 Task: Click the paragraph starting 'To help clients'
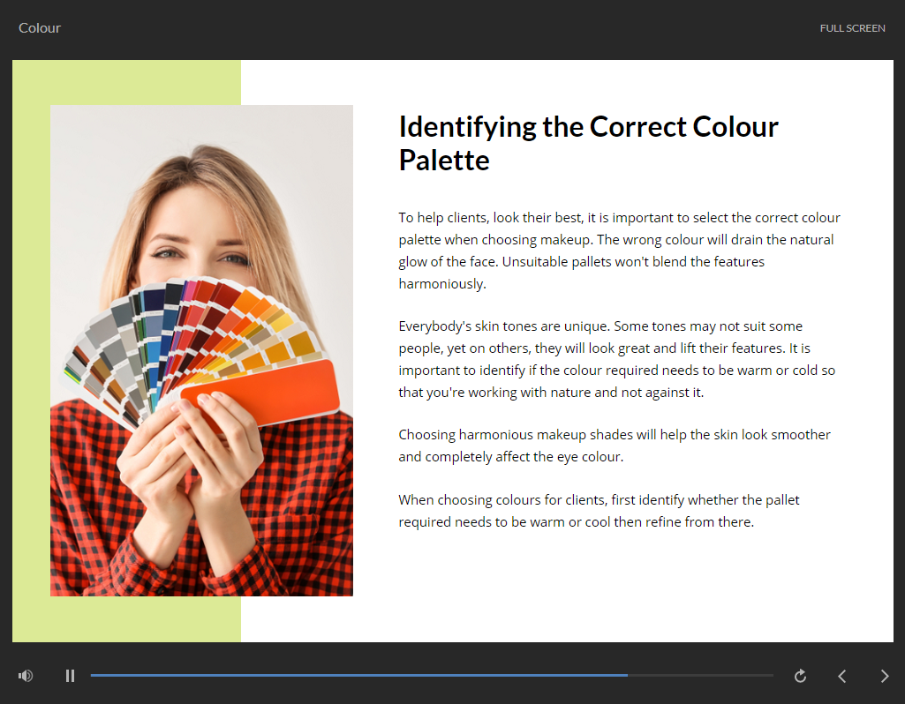click(619, 251)
